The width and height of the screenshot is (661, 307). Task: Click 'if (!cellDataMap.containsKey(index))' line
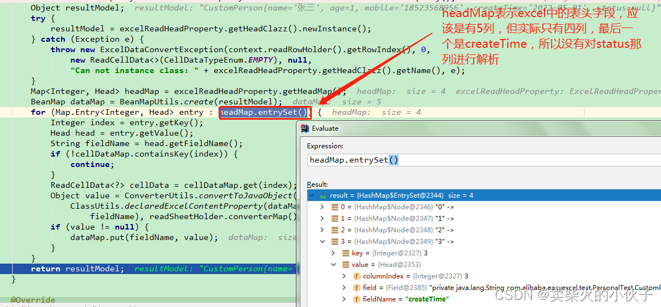point(144,154)
